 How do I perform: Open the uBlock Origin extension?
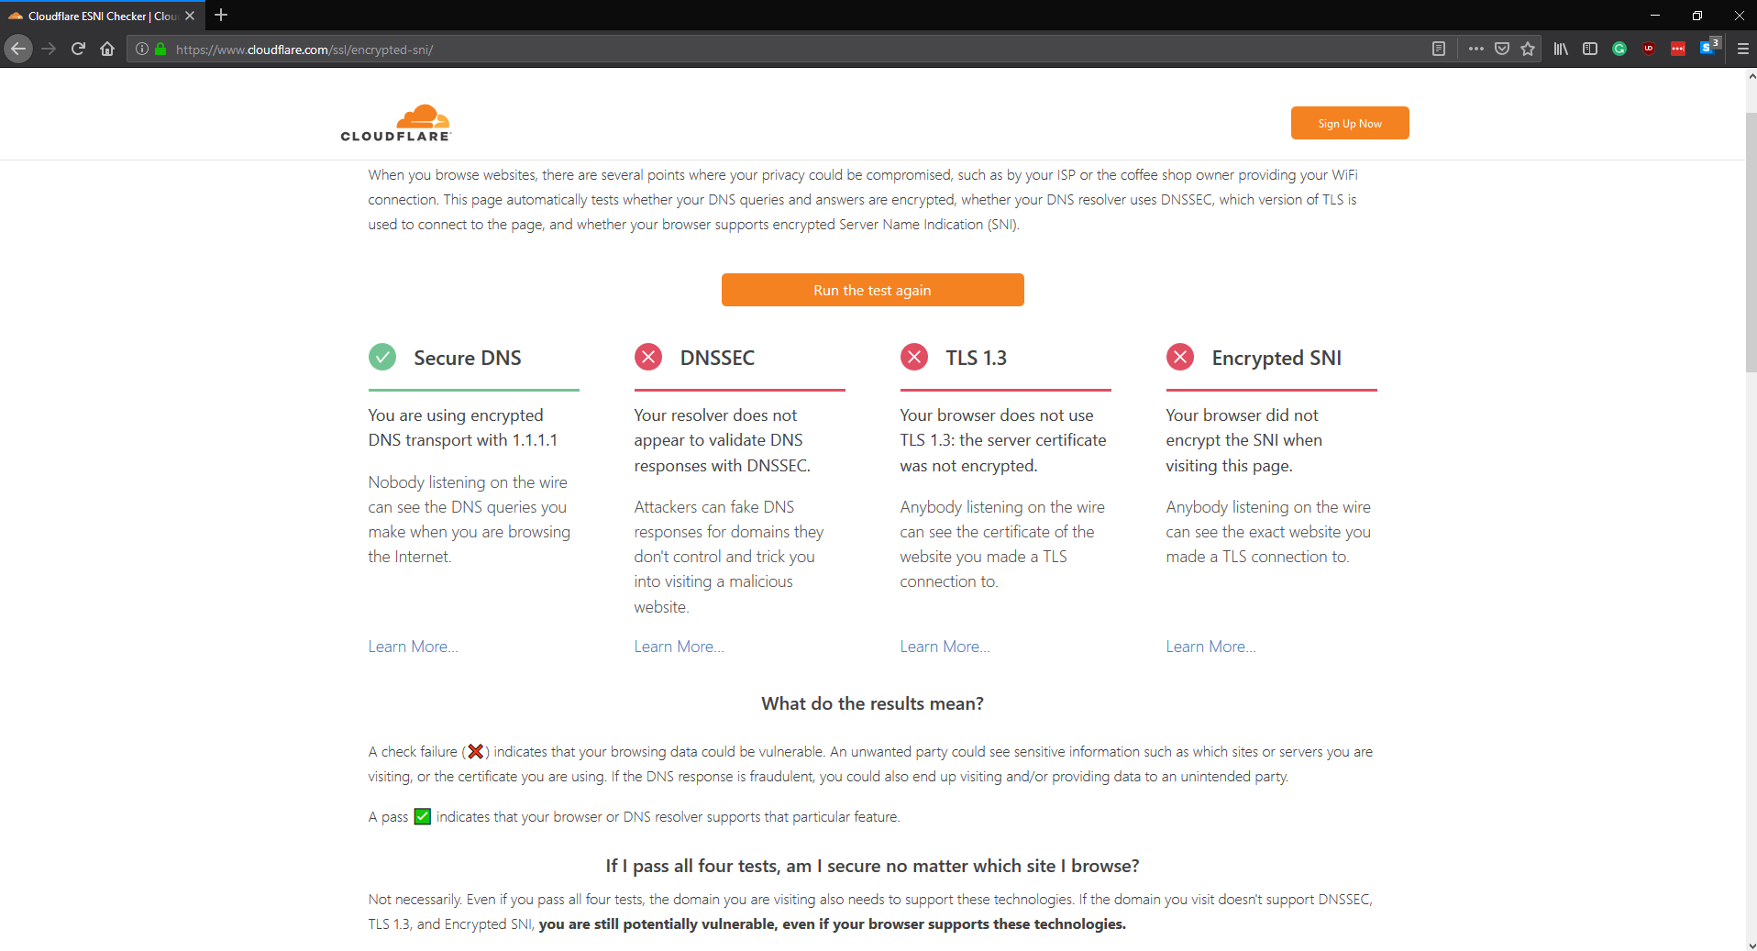coord(1649,50)
